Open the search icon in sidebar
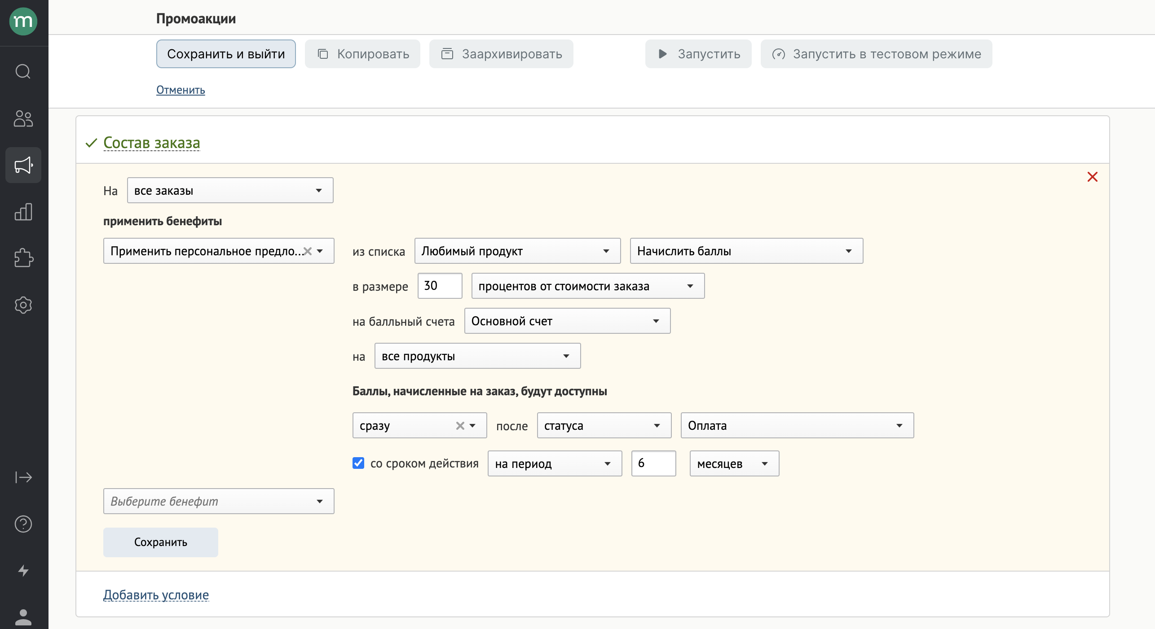The width and height of the screenshot is (1155, 629). (23, 71)
